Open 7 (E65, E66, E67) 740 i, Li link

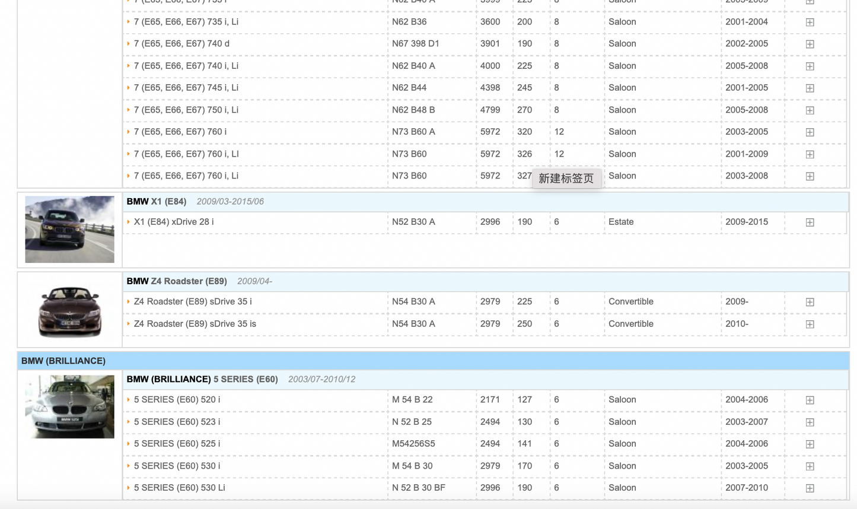tap(186, 66)
